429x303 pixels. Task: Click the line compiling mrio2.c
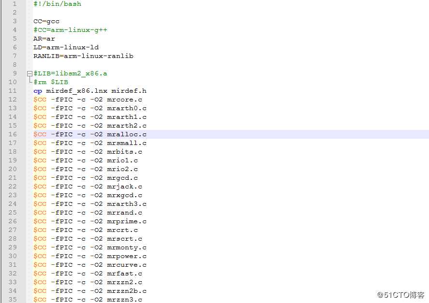point(85,169)
